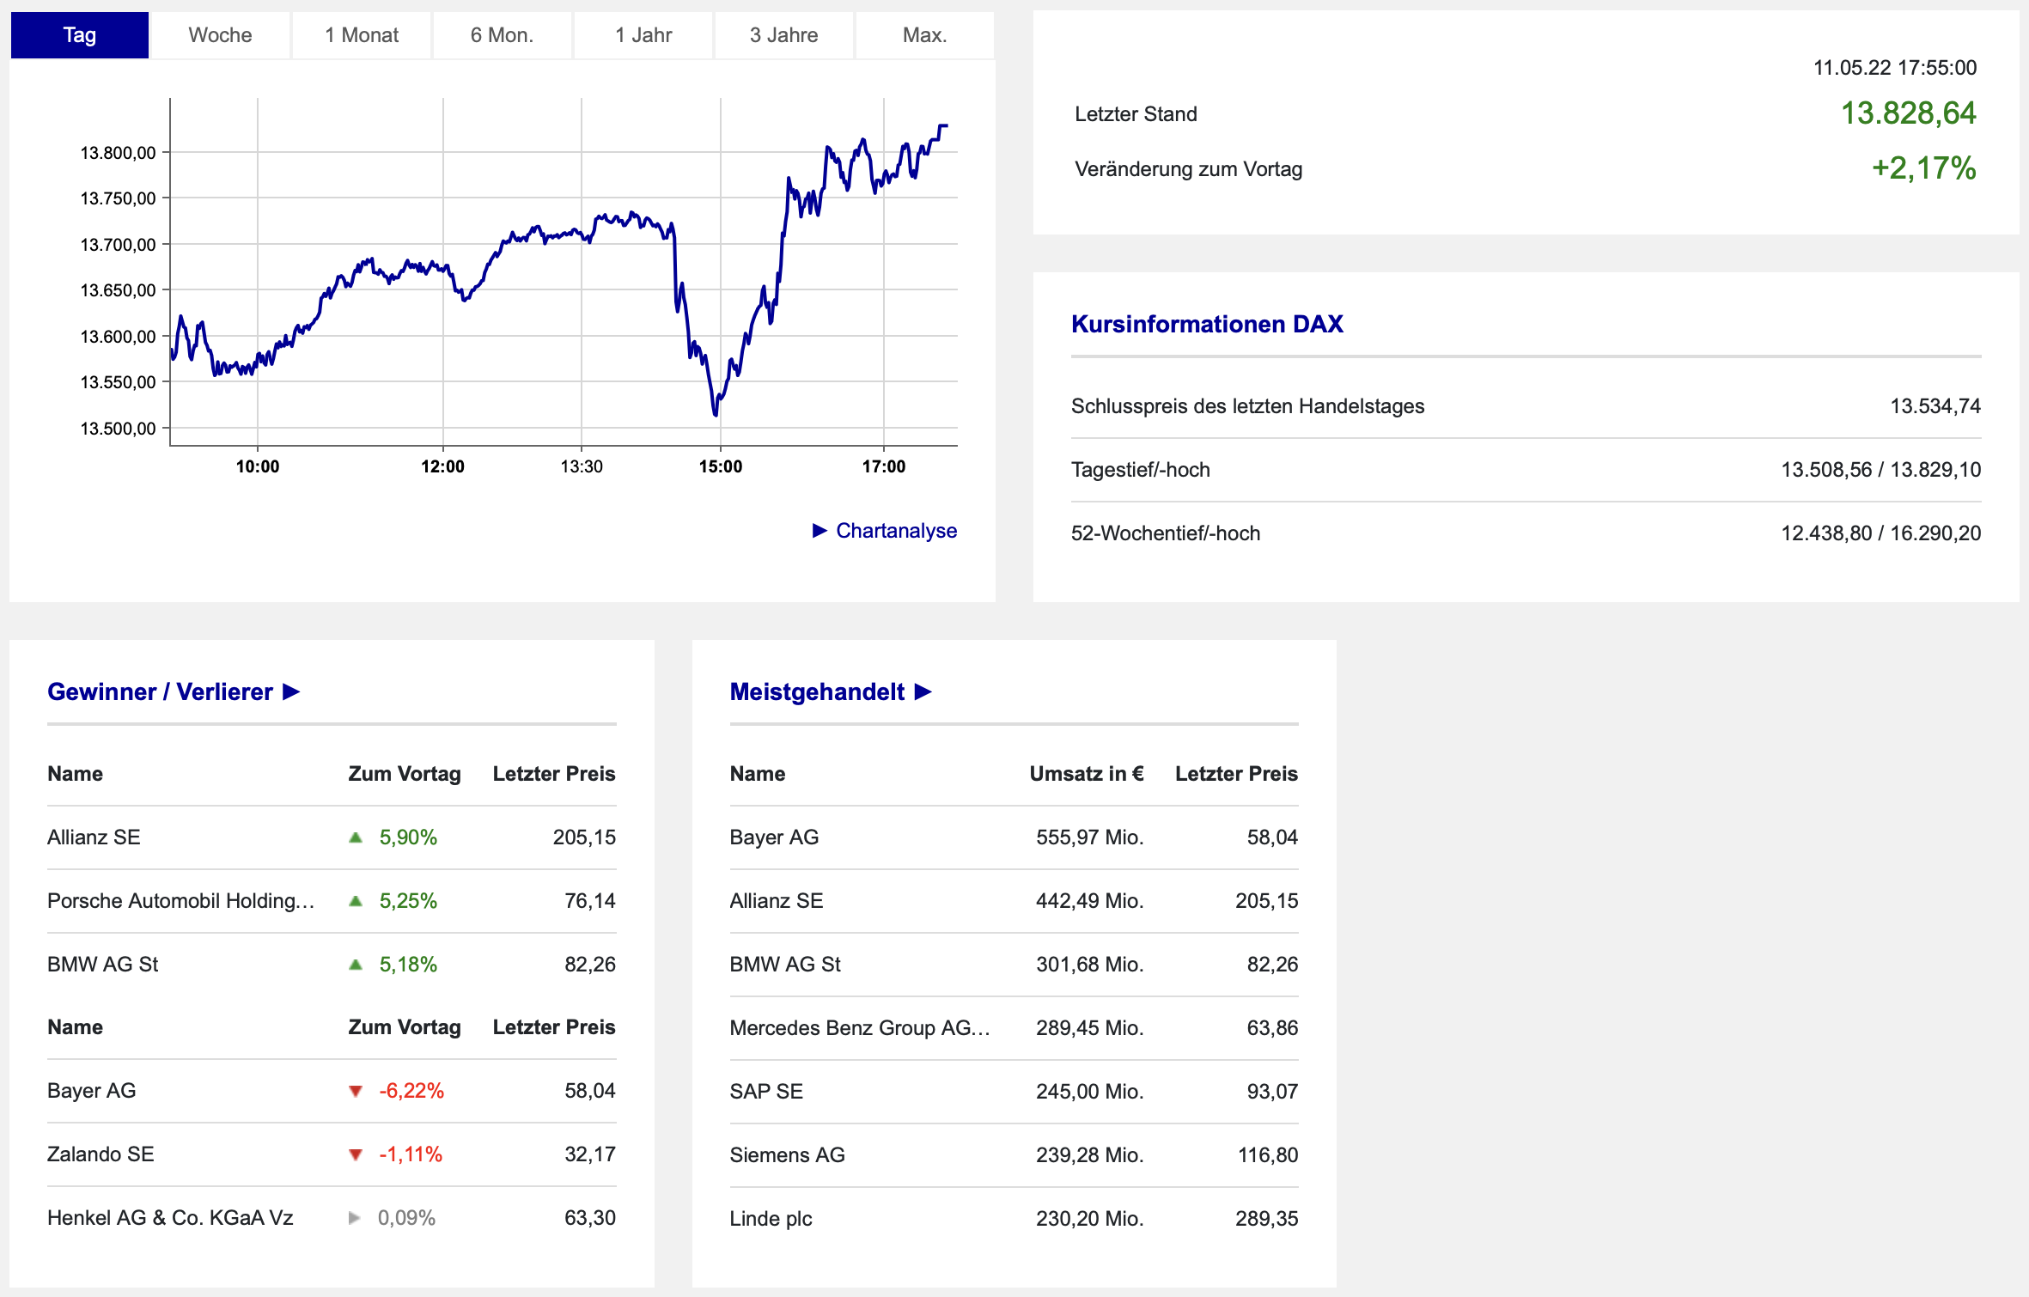Click price 76,14 for Porsche Automobil Holding

click(590, 901)
